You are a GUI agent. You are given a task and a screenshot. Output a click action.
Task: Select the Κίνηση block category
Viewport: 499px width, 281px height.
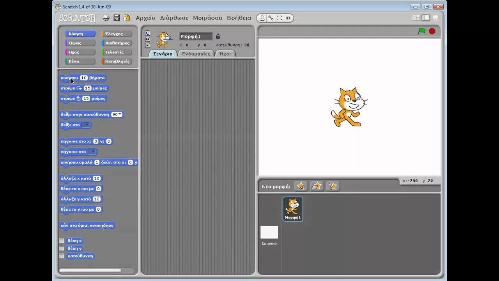tap(80, 34)
